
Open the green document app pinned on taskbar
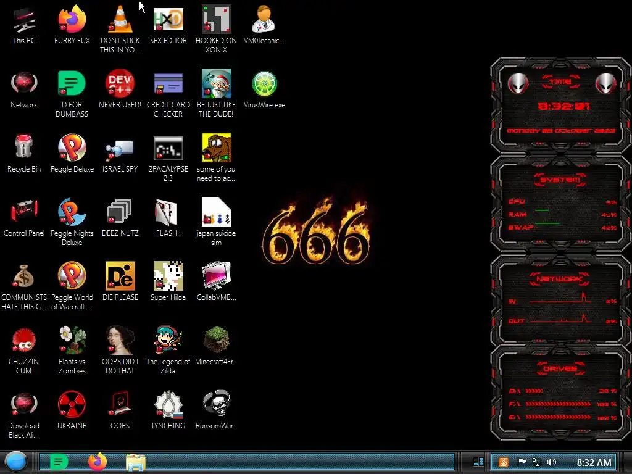[59, 462]
